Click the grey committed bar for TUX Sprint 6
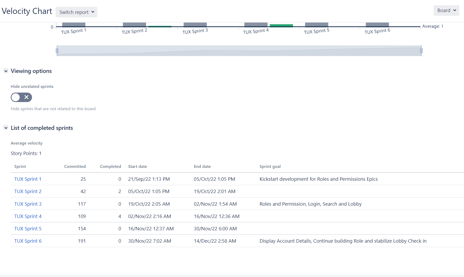464x277 pixels. 377,25
